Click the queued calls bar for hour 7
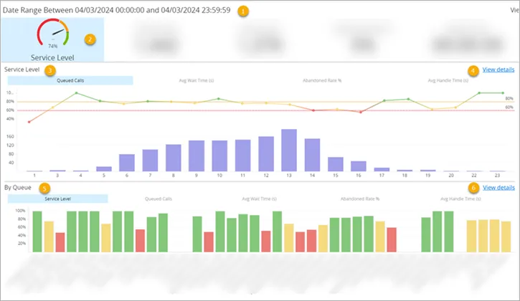 tap(150, 161)
